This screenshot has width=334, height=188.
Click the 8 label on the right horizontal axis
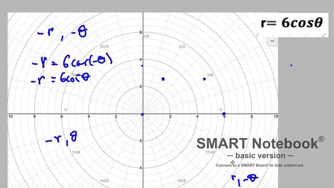click(x=252, y=116)
